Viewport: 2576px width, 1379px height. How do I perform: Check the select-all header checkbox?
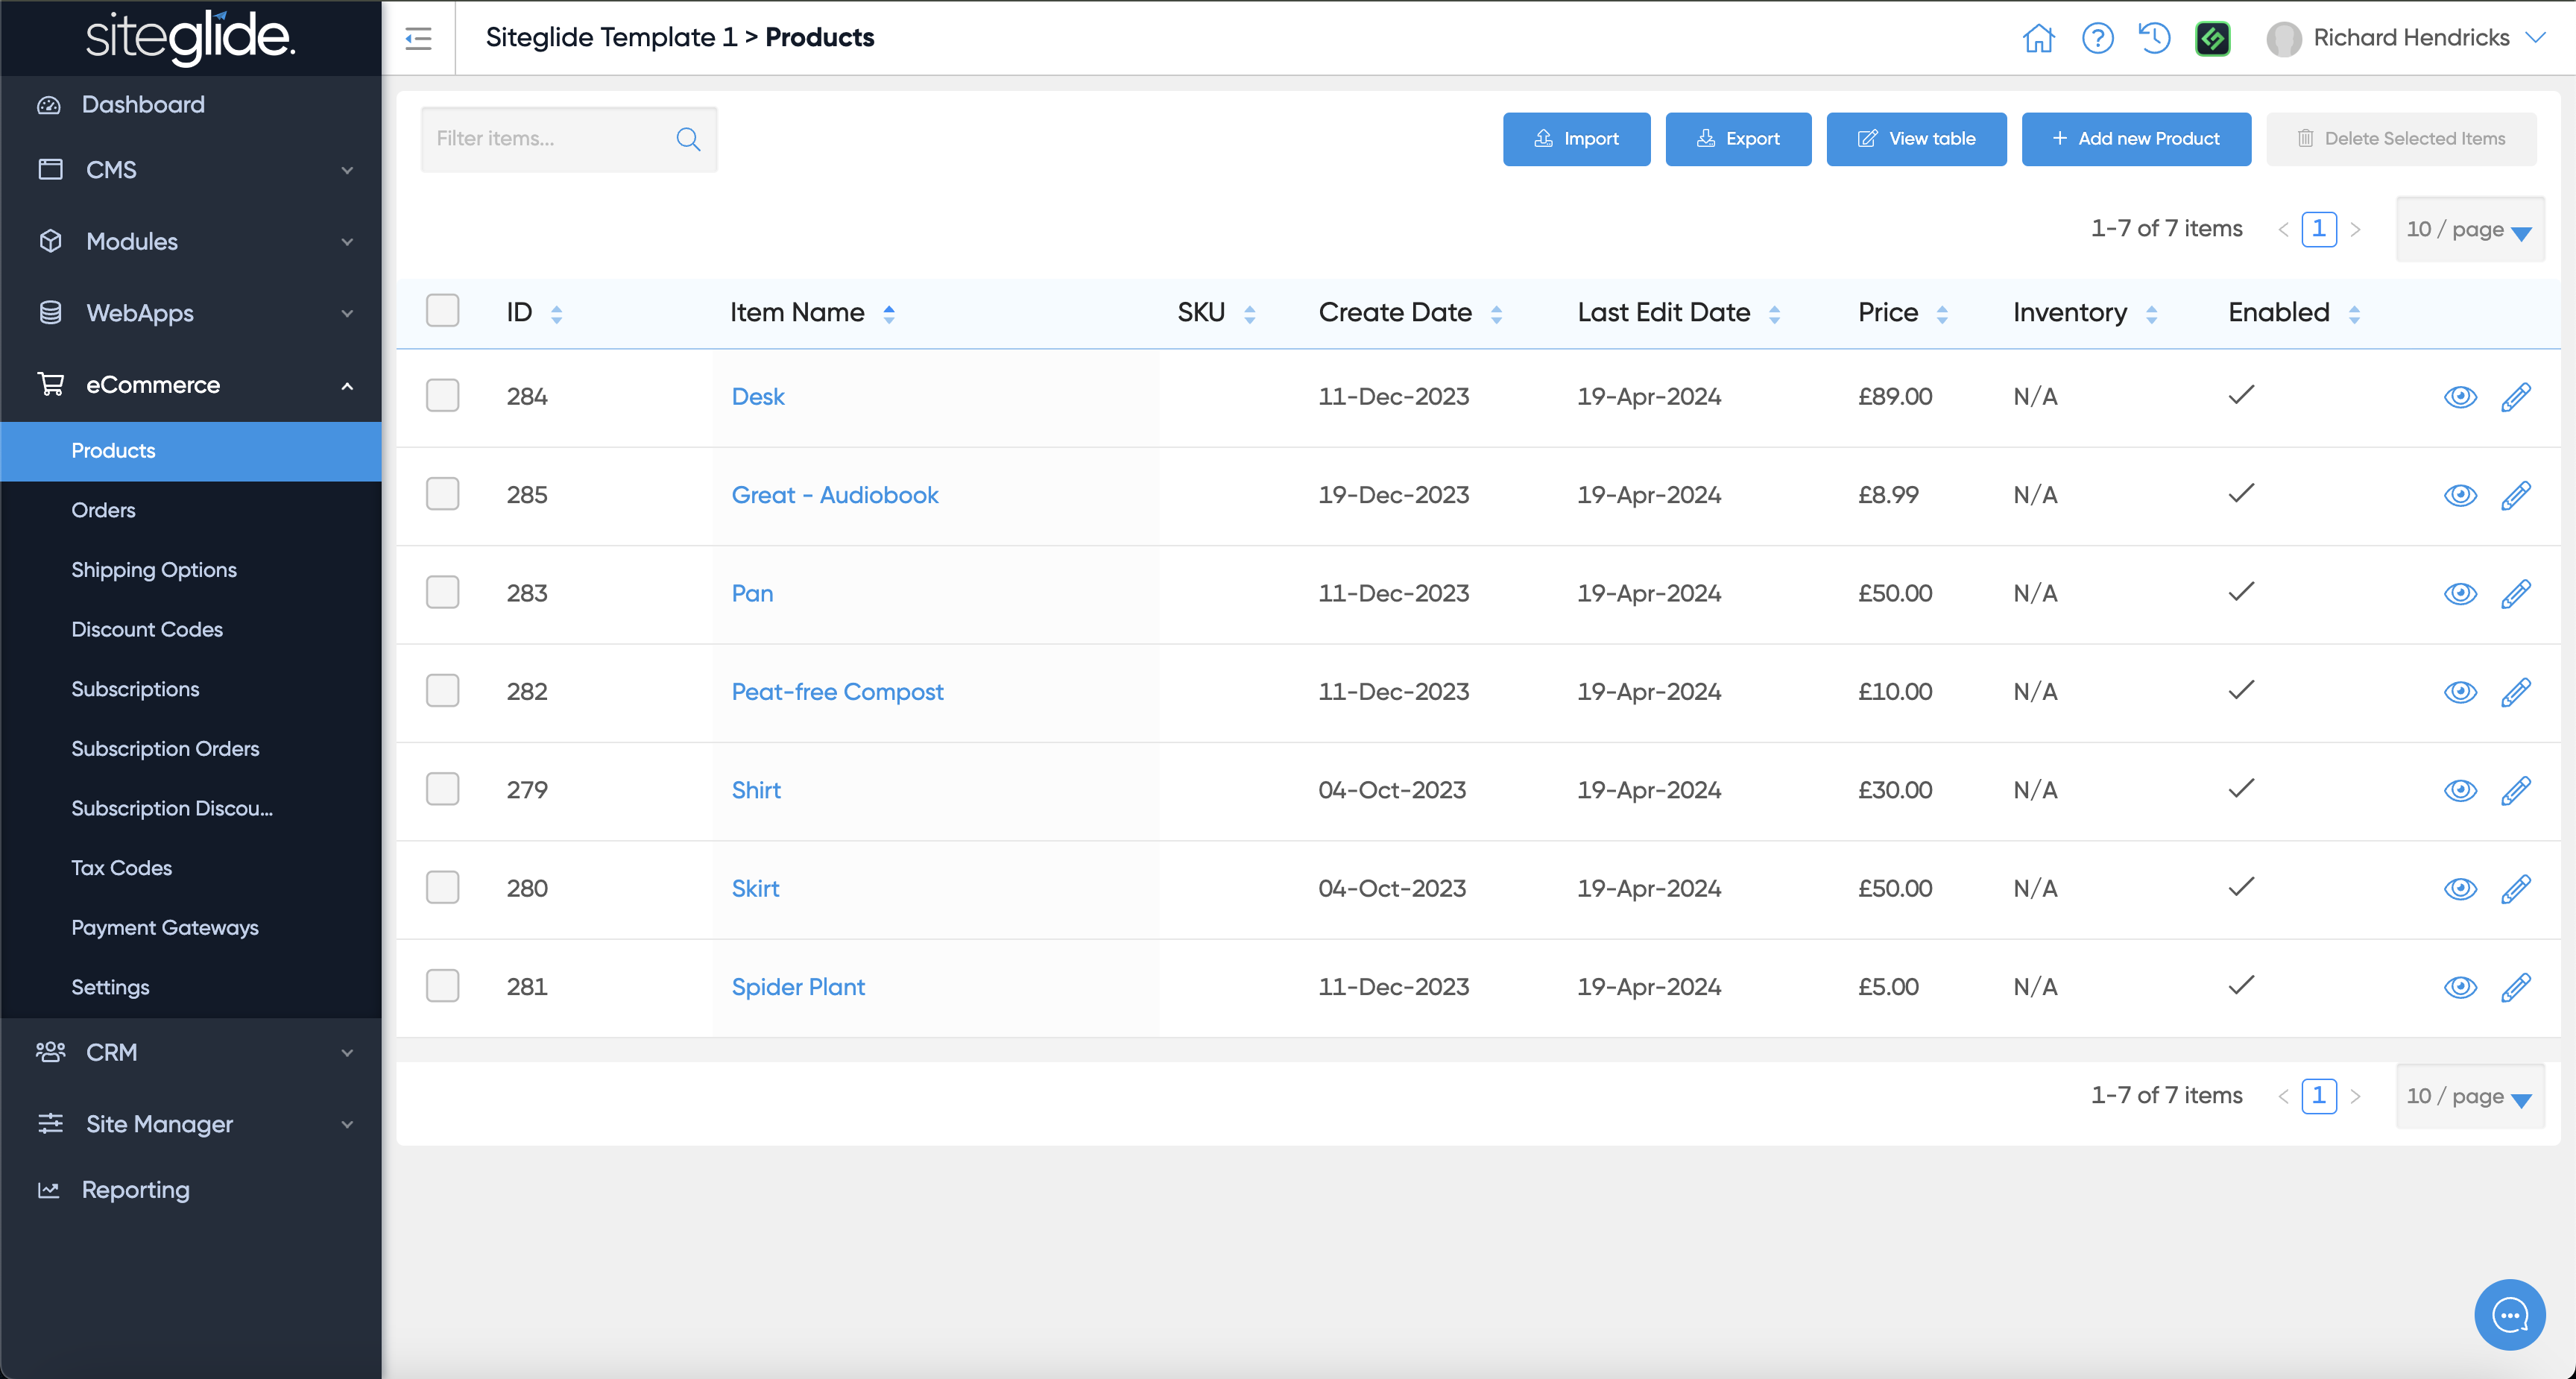pyautogui.click(x=442, y=311)
